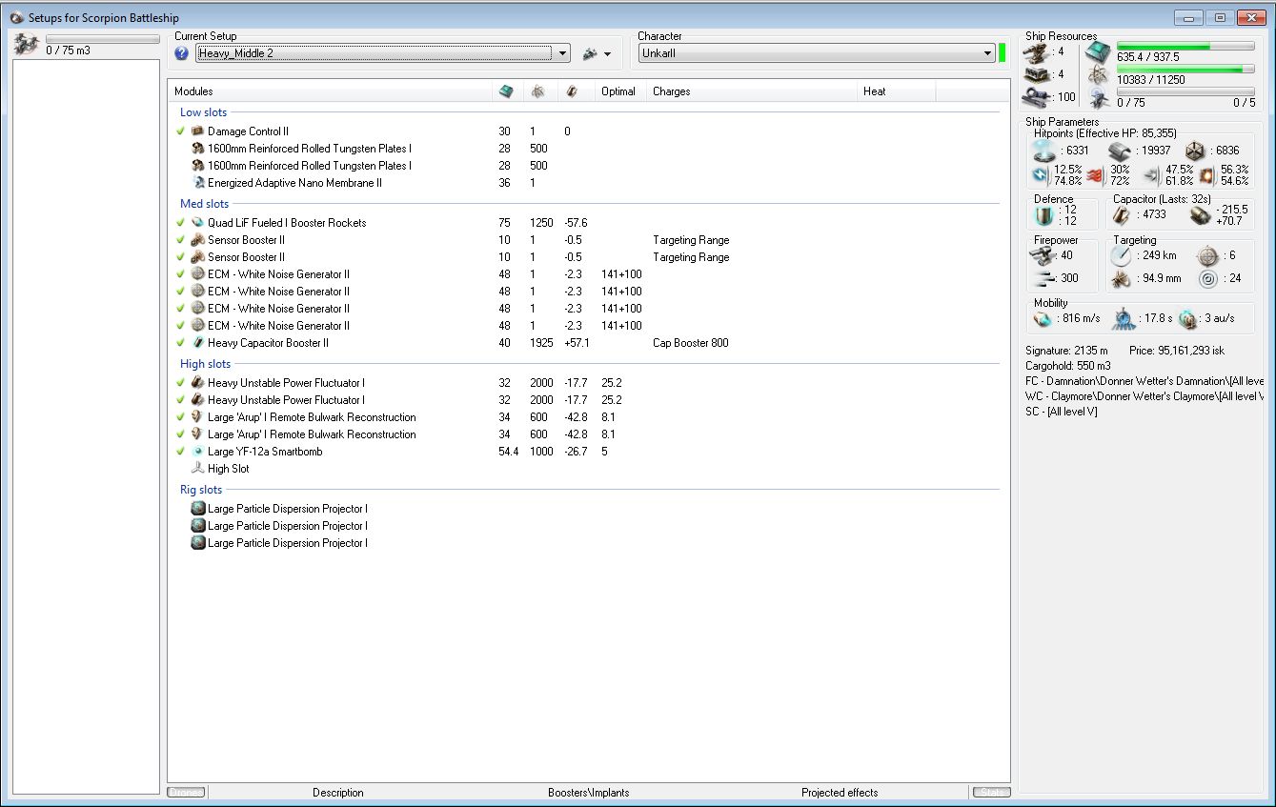Click the launcher hardpoints icon in Ship Resources
This screenshot has width=1276, height=807.
coord(1037,74)
